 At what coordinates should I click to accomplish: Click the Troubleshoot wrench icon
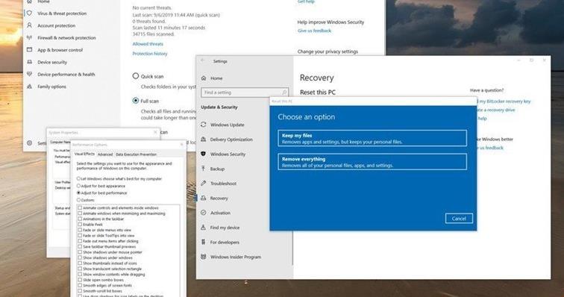pyautogui.click(x=203, y=184)
